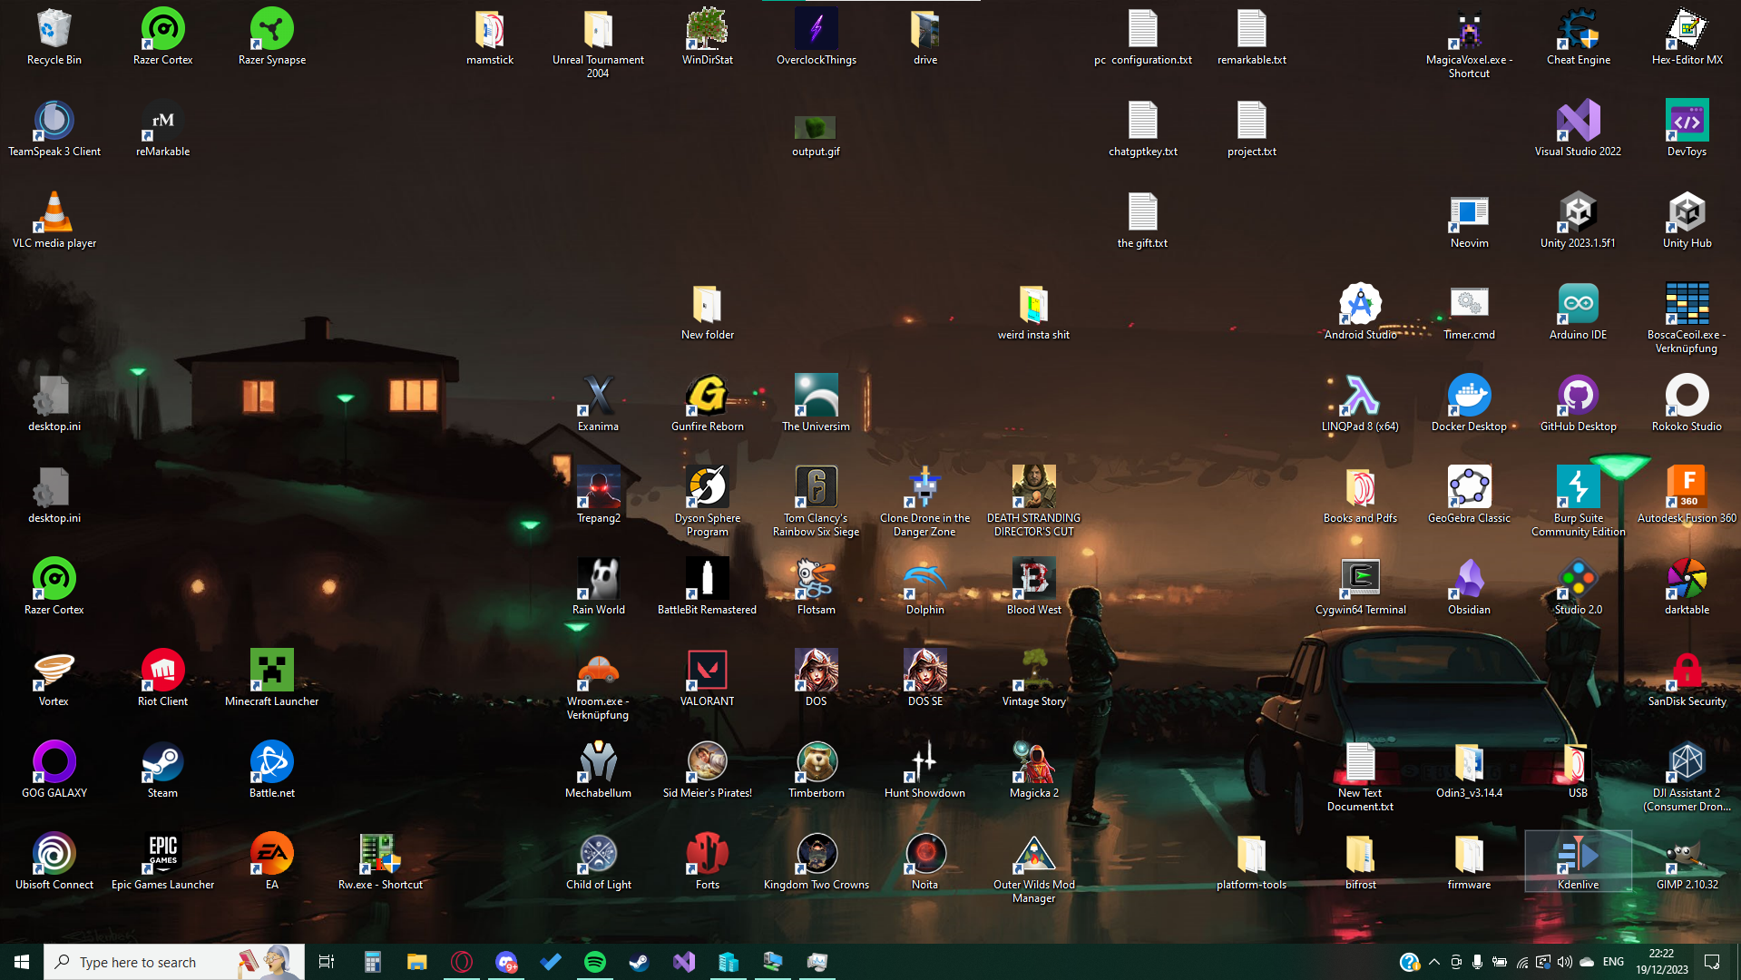Open the DevToys shortcut
Viewport: 1741px width, 980px height.
pos(1687,128)
